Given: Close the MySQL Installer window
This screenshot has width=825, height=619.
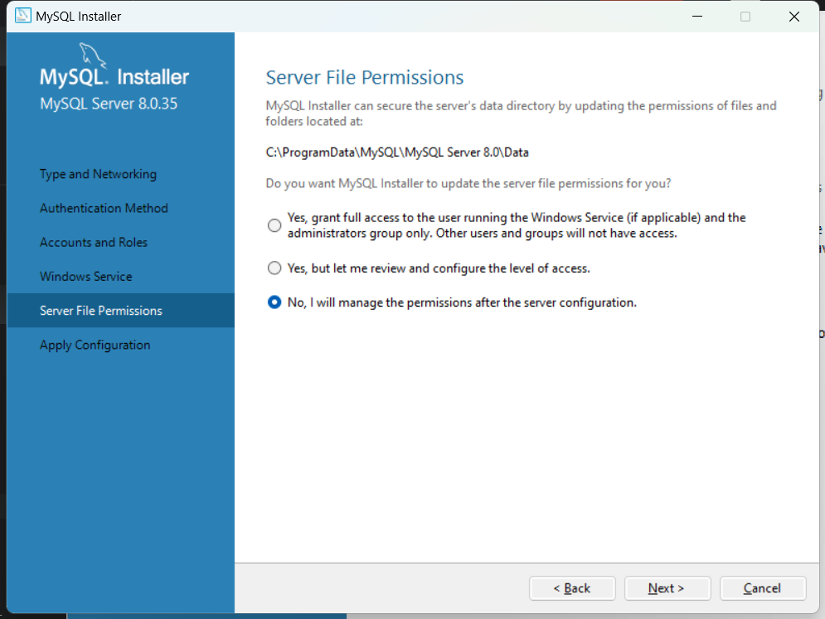Looking at the screenshot, I should tap(793, 17).
